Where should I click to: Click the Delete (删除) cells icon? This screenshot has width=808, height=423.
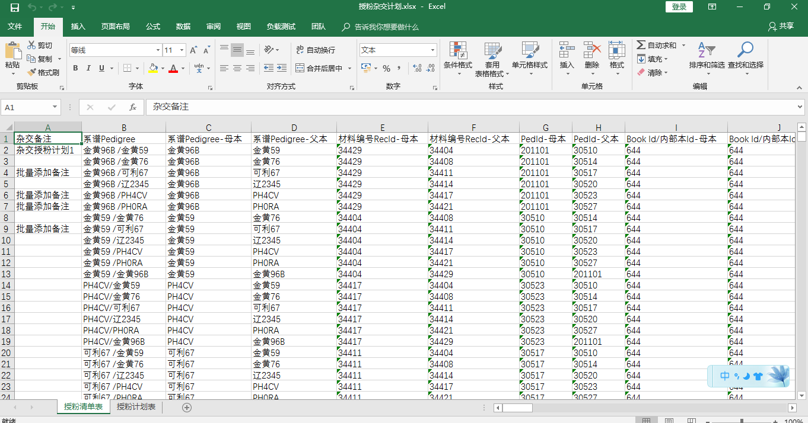point(592,50)
